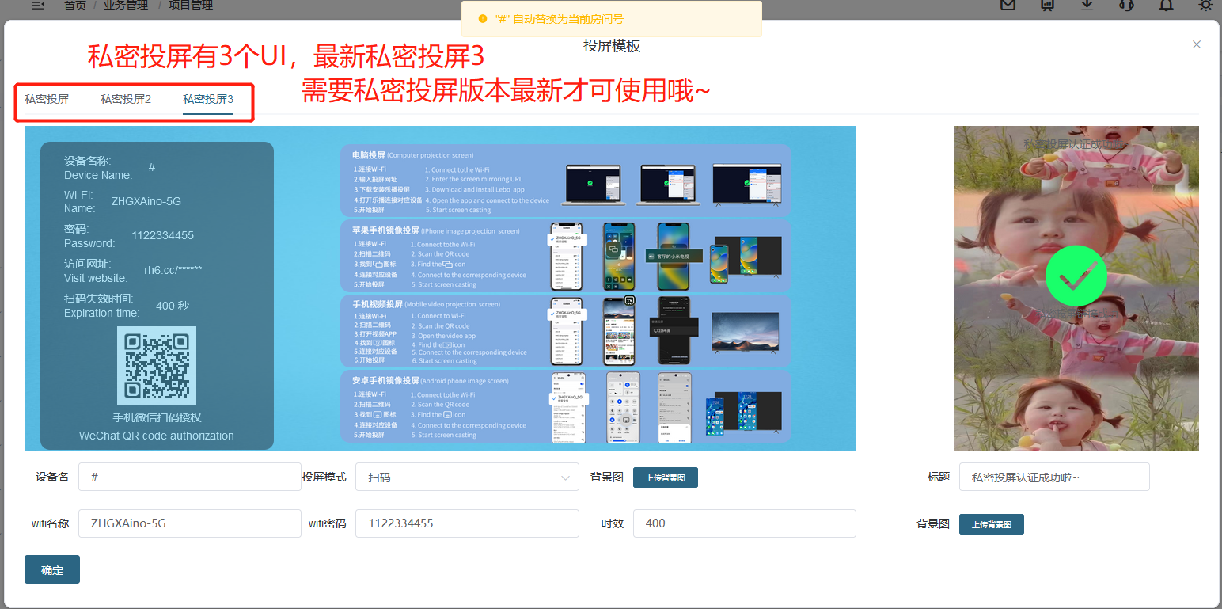Image resolution: width=1222 pixels, height=609 pixels.
Task: Open the 投屏模式 dropdown showing 扫码
Action: coord(459,478)
